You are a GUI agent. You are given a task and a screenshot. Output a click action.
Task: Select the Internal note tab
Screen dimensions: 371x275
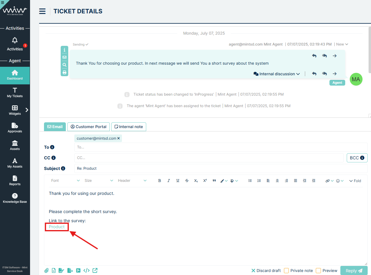click(x=129, y=127)
